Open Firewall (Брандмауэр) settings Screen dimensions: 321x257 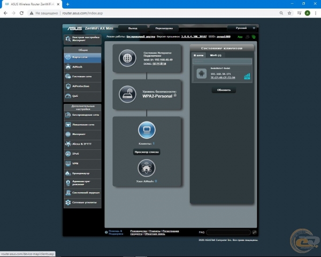coord(82,173)
